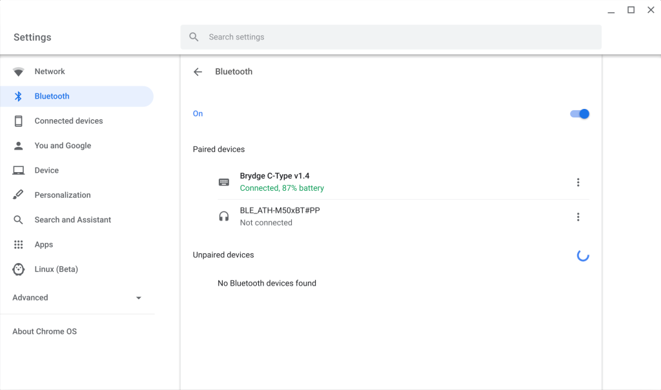The width and height of the screenshot is (661, 390).
Task: Click the Bluetooth icon in sidebar
Action: click(19, 96)
